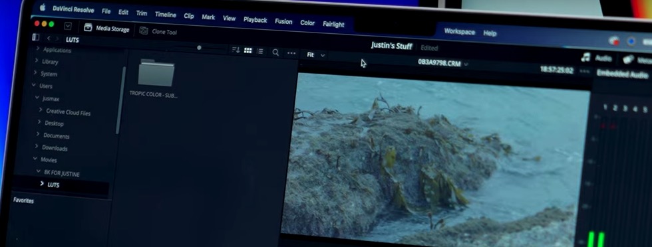The image size is (652, 247).
Task: Select the Creative Cloud Files tree row
Action: point(68,112)
